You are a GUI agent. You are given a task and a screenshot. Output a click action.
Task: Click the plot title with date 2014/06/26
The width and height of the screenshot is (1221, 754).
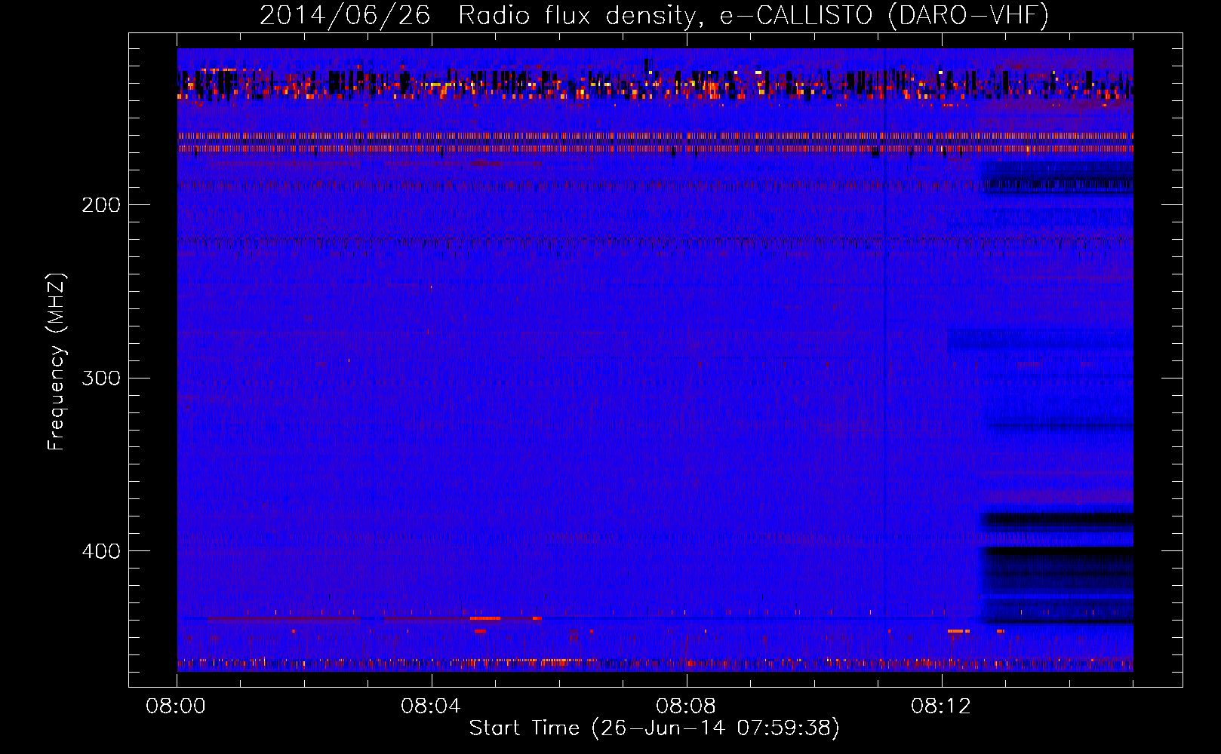point(654,15)
